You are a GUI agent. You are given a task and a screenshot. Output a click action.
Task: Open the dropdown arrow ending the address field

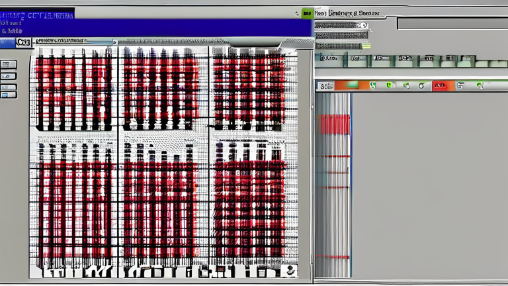[x=114, y=42]
